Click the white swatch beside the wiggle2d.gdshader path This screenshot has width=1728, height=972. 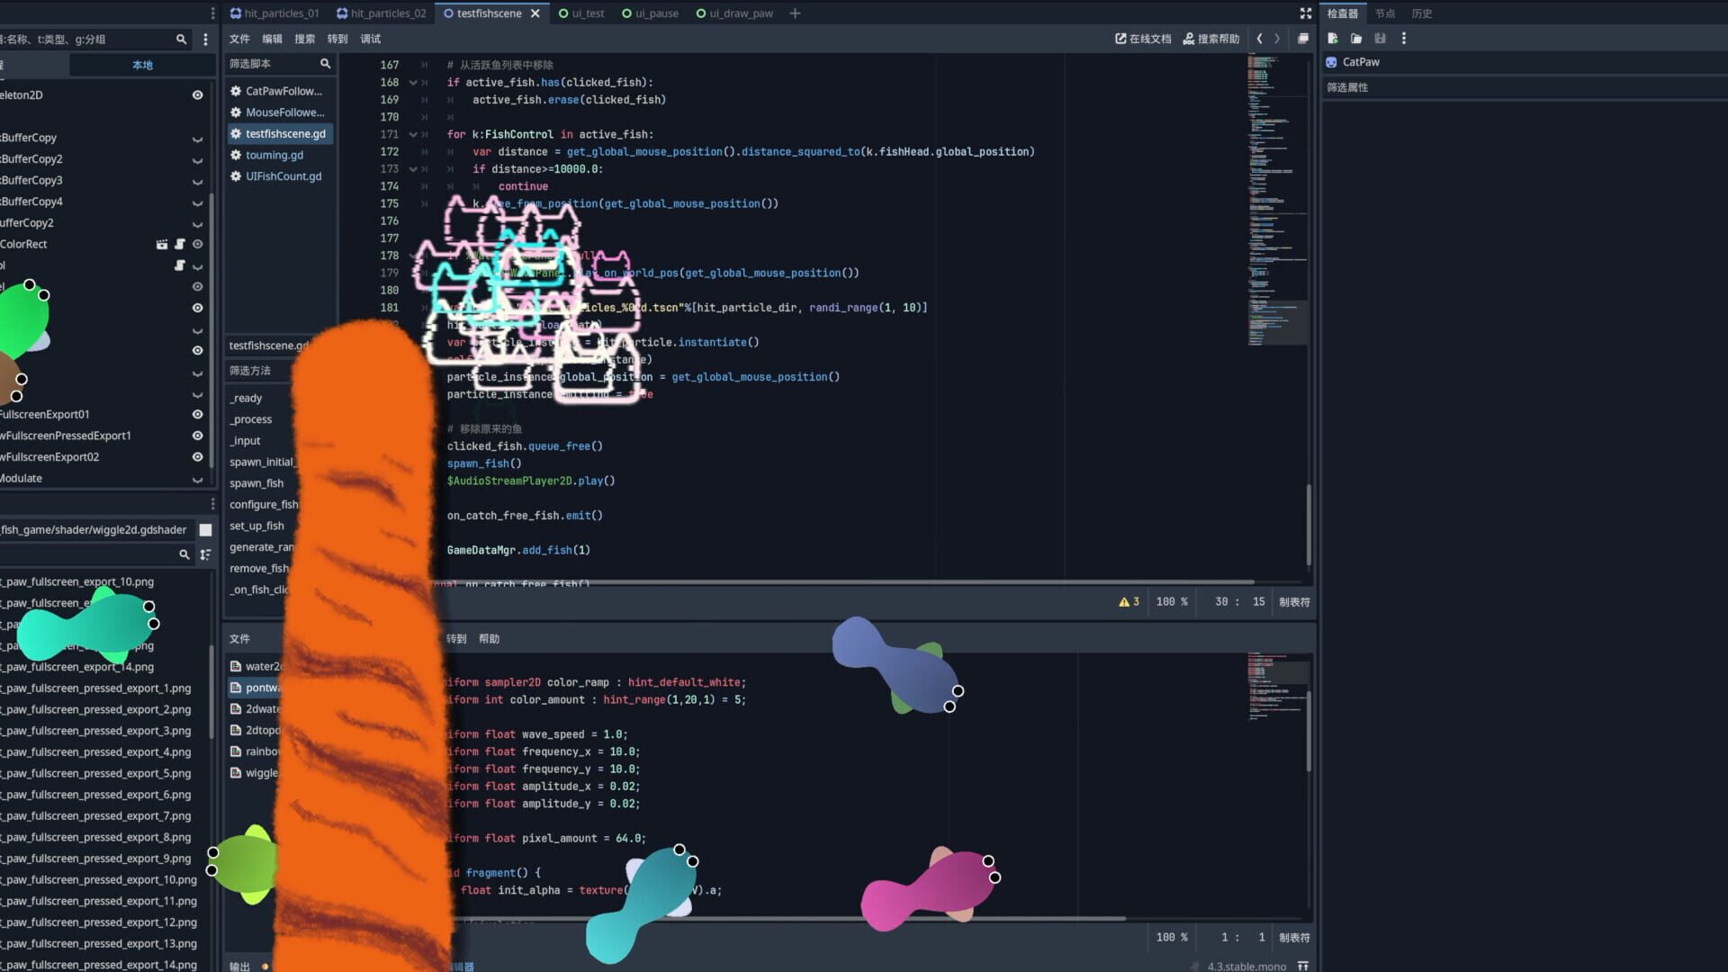(205, 530)
